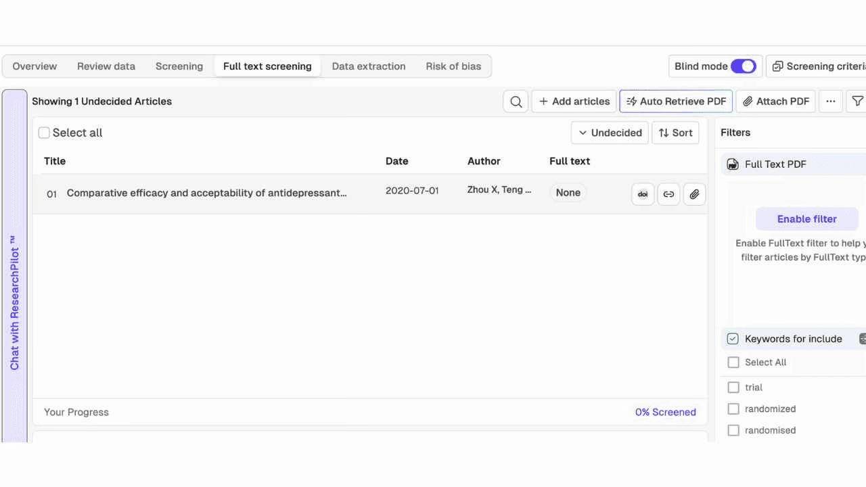Viewport: 866px width, 487px height.
Task: Click the Date column header
Action: point(397,161)
